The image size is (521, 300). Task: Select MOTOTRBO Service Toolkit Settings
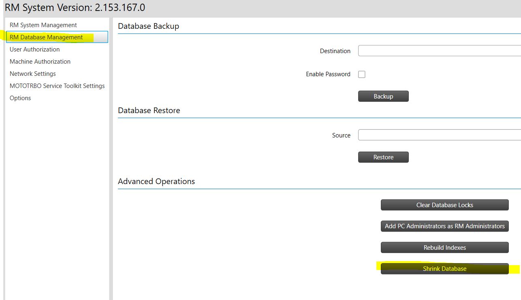[x=57, y=86]
